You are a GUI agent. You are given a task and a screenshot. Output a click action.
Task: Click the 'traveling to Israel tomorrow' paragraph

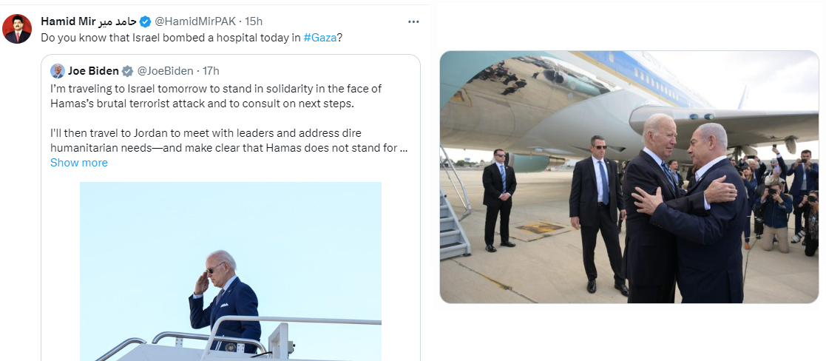[x=216, y=95]
